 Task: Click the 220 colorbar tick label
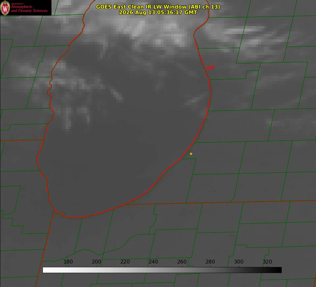tap(125, 262)
